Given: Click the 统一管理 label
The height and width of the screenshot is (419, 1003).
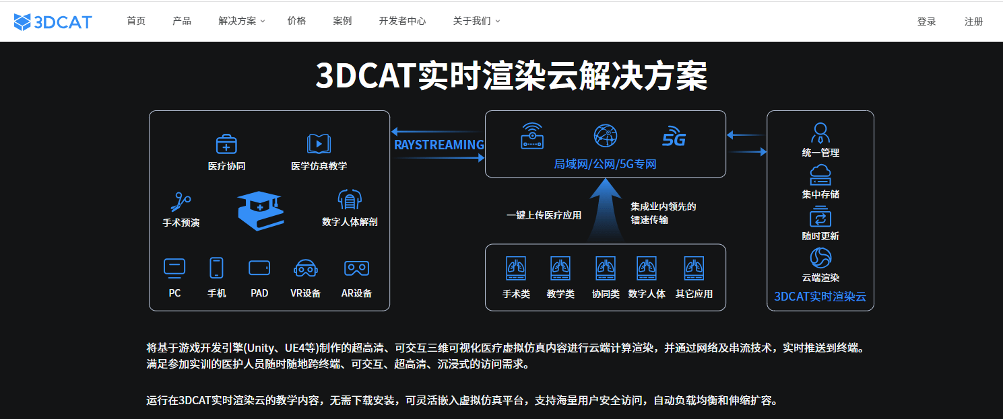Looking at the screenshot, I should tap(820, 153).
